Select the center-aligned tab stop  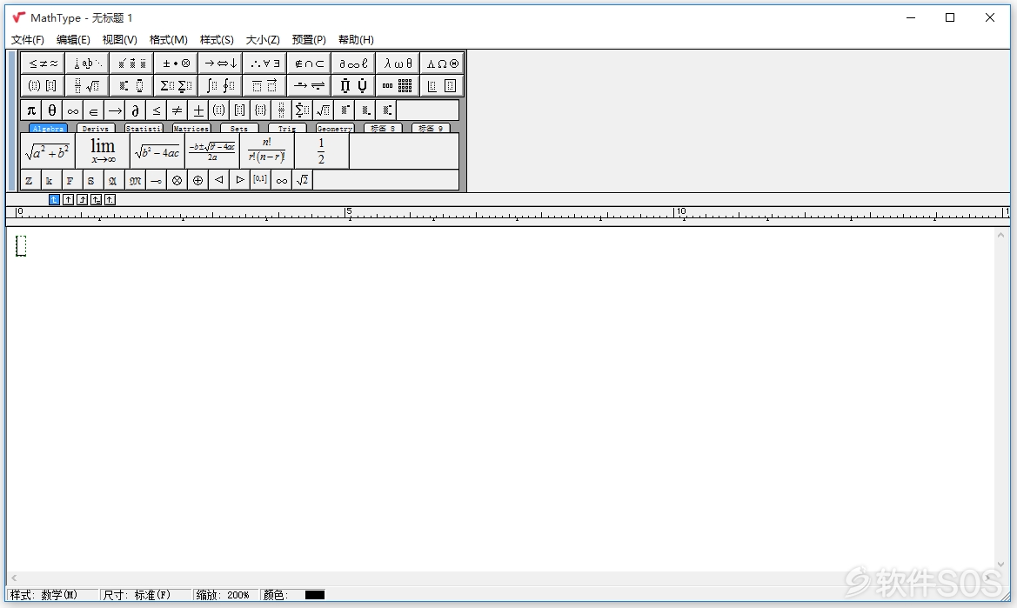click(x=68, y=200)
